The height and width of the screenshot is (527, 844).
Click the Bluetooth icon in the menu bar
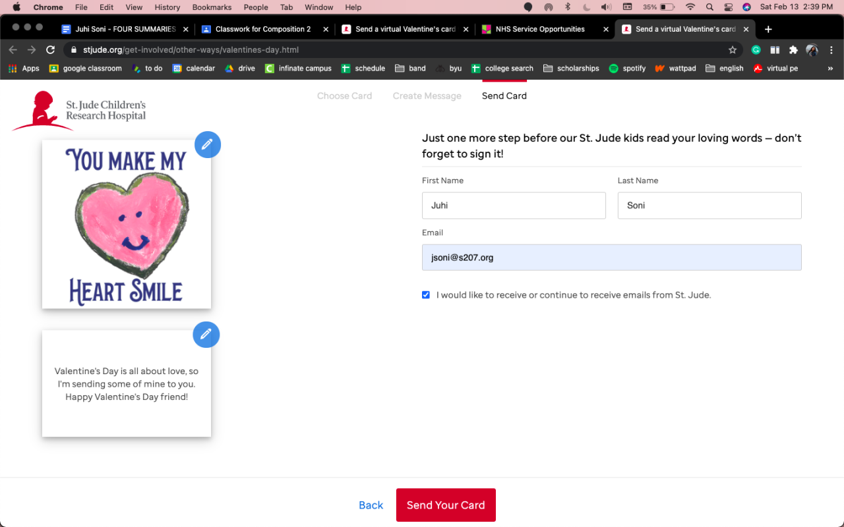pyautogui.click(x=567, y=7)
